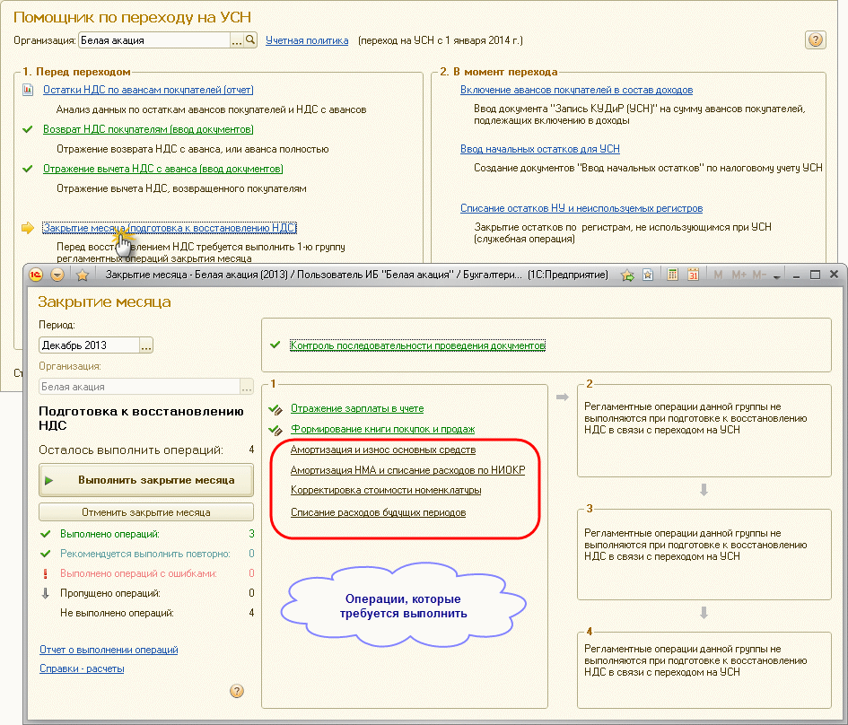Screen dimensions: 848x725
Task: Click green check icon beside Выполнено операций
Action: point(46,534)
